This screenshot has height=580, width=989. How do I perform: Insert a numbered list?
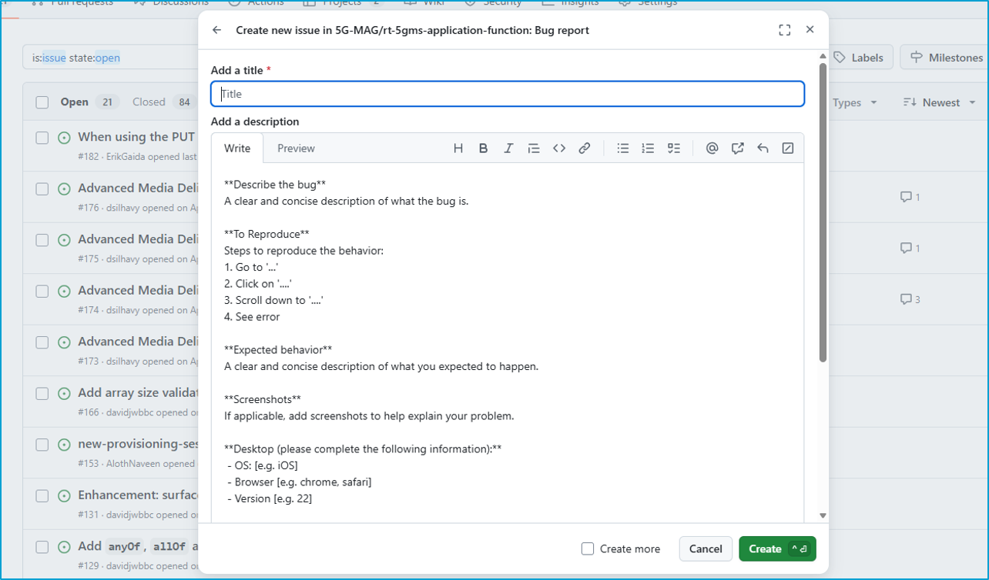click(x=648, y=148)
